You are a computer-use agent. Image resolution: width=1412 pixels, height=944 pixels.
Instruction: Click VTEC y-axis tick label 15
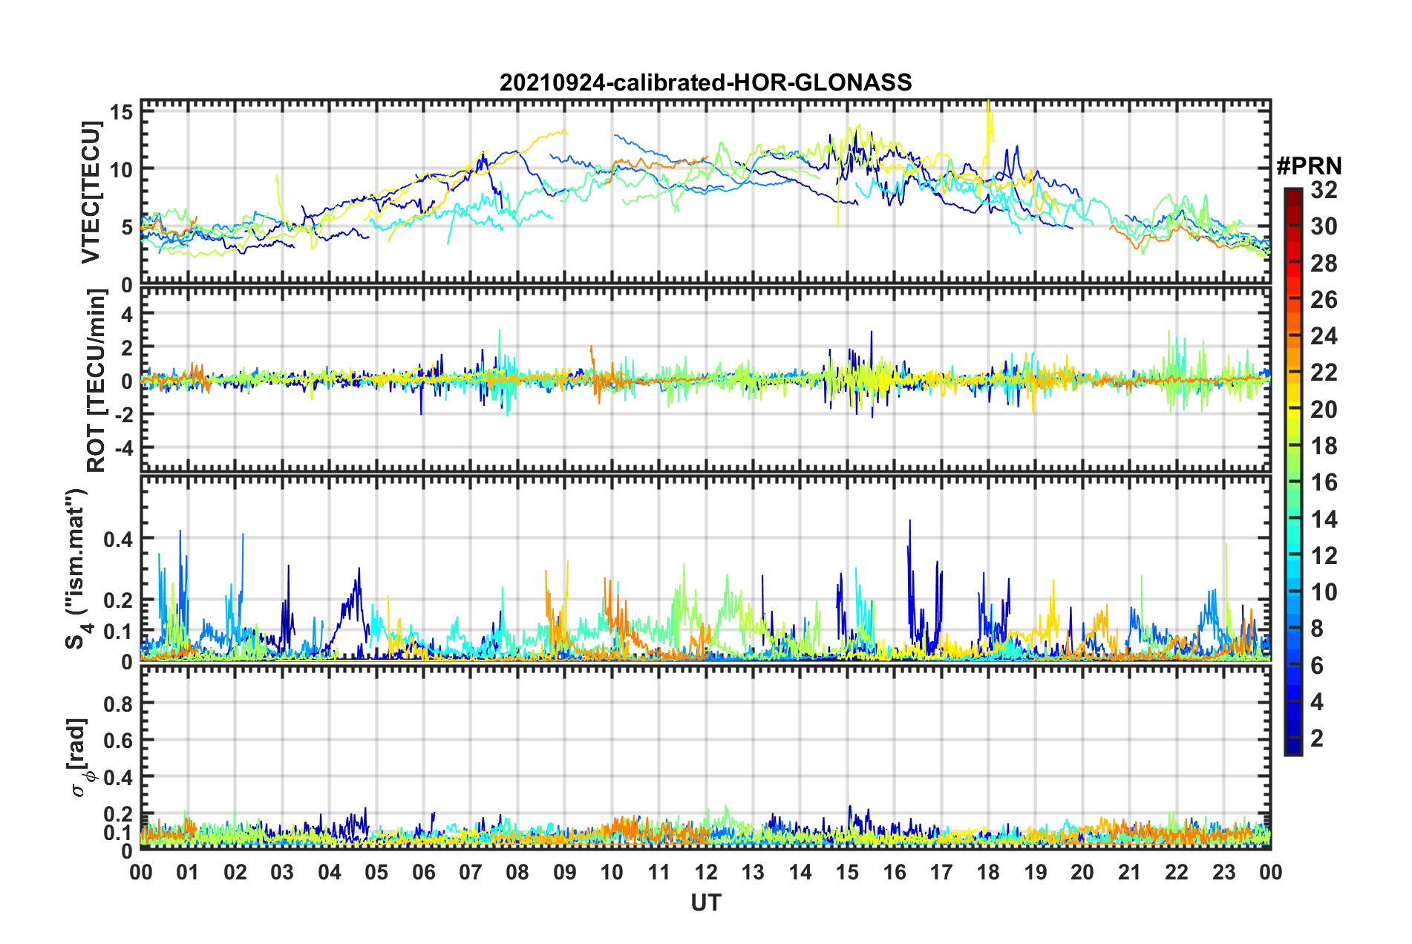(121, 112)
